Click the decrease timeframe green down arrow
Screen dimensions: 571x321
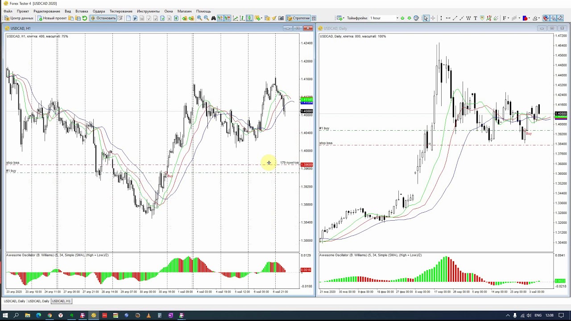(409, 18)
